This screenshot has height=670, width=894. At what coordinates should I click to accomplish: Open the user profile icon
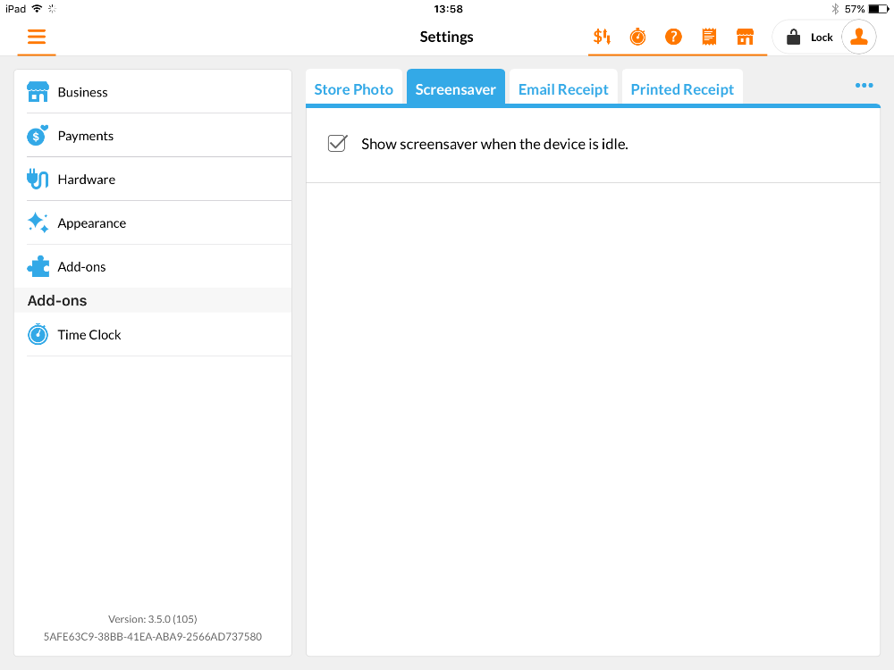pyautogui.click(x=858, y=37)
